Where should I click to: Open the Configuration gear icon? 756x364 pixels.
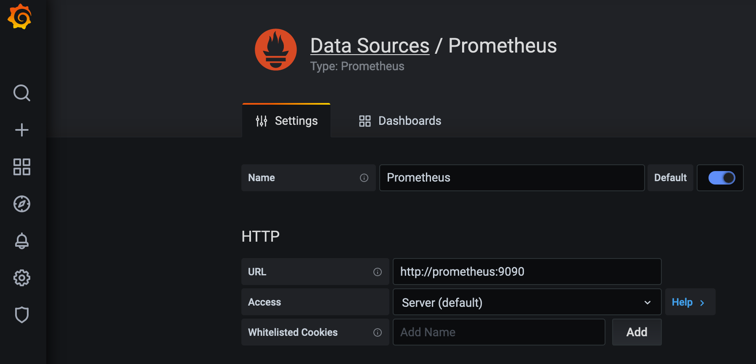point(22,278)
